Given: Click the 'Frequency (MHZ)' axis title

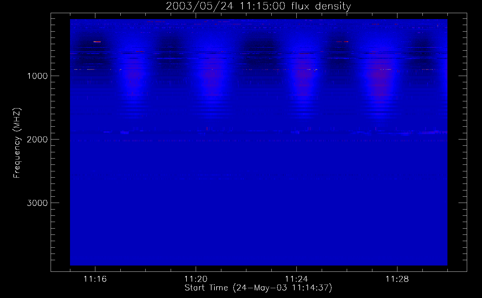Looking at the screenshot, I should [17, 143].
